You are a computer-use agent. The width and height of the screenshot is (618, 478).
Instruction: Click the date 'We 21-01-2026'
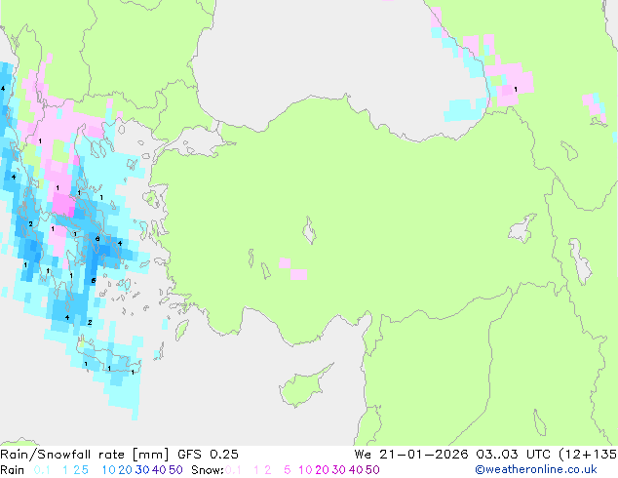coord(411,455)
